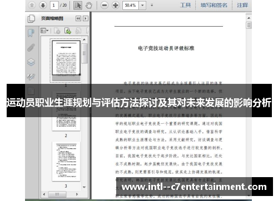Open the signatures panel icon
The image size is (278, 201).
point(31,77)
